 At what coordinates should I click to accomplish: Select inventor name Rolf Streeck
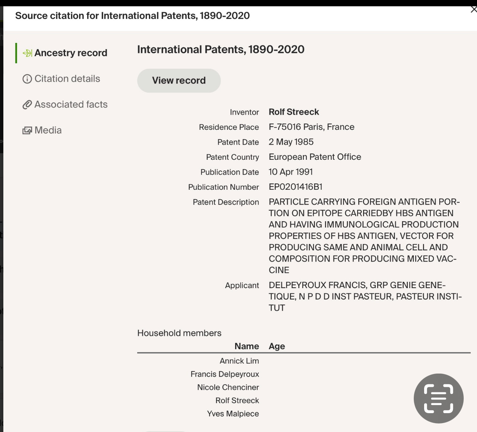[294, 112]
